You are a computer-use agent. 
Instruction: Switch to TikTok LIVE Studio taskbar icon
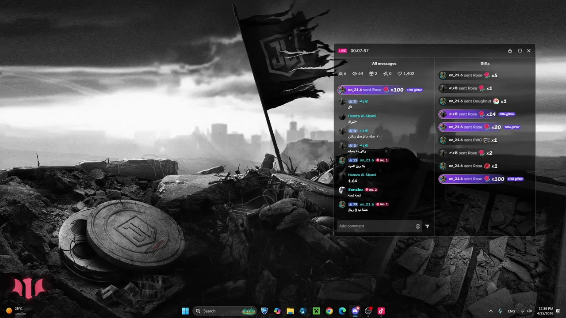point(381,311)
